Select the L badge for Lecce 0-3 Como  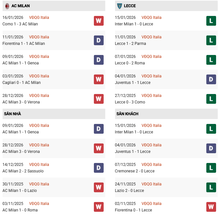[211, 99]
